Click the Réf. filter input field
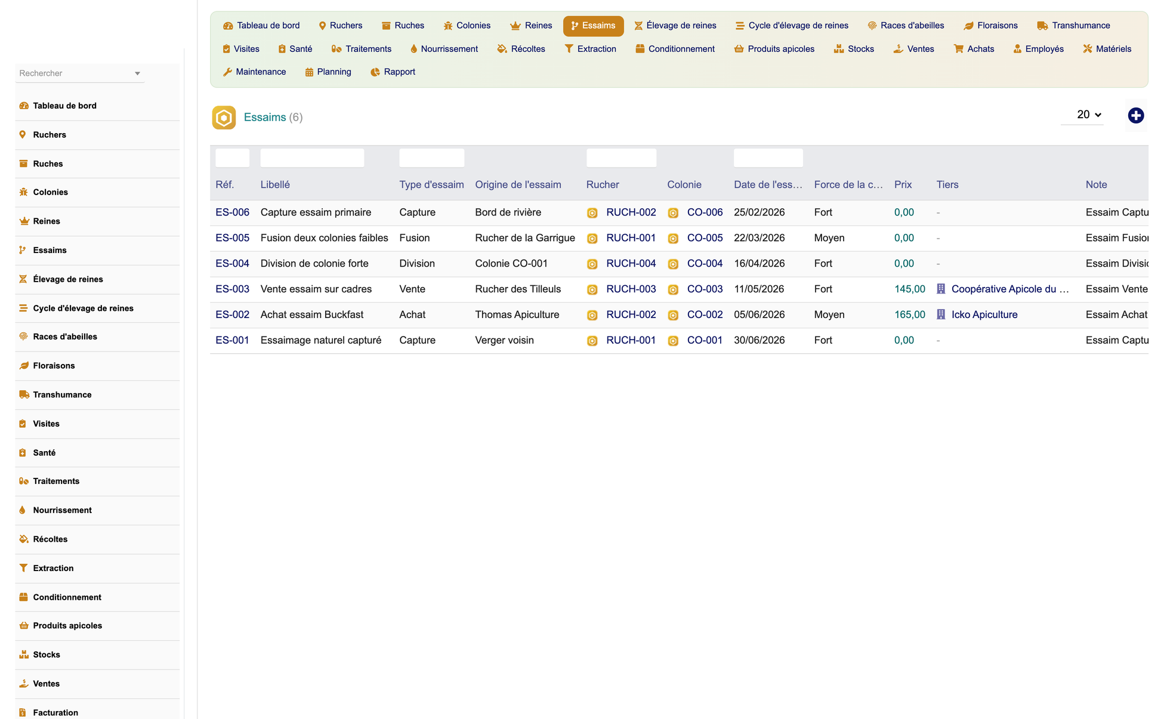1161x719 pixels. tap(232, 158)
